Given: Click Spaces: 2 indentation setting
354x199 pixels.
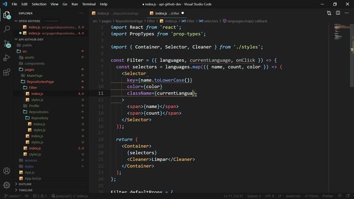Looking at the screenshot, I should [254, 196].
